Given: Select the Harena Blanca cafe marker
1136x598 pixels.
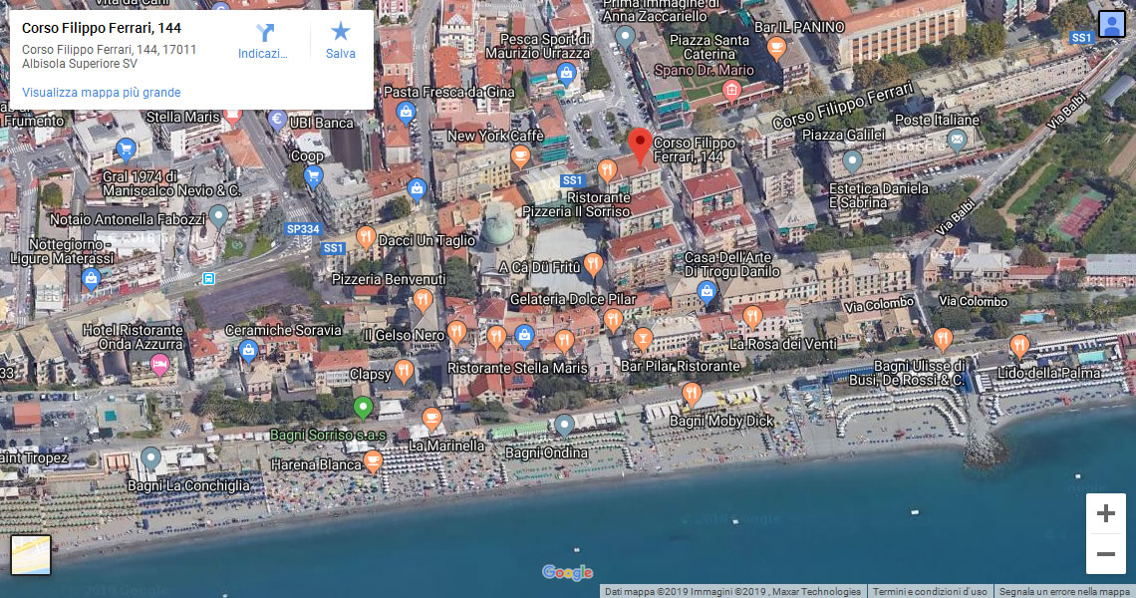Looking at the screenshot, I should tap(373, 461).
